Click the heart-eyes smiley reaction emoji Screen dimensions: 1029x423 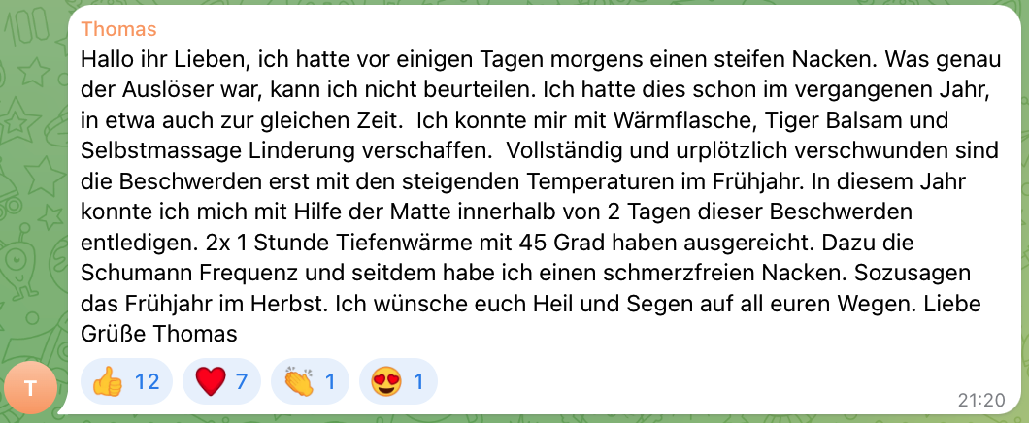(387, 381)
